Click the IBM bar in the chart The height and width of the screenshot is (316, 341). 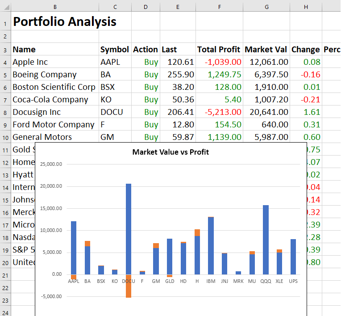[211, 245]
